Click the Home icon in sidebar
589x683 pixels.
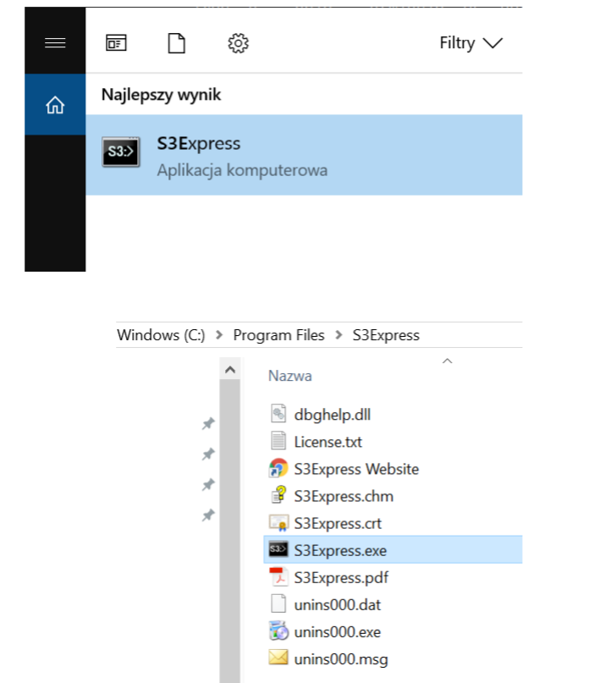point(55,105)
